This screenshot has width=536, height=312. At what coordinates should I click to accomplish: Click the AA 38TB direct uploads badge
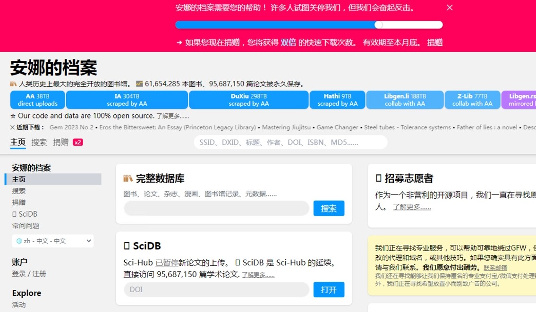pos(37,100)
